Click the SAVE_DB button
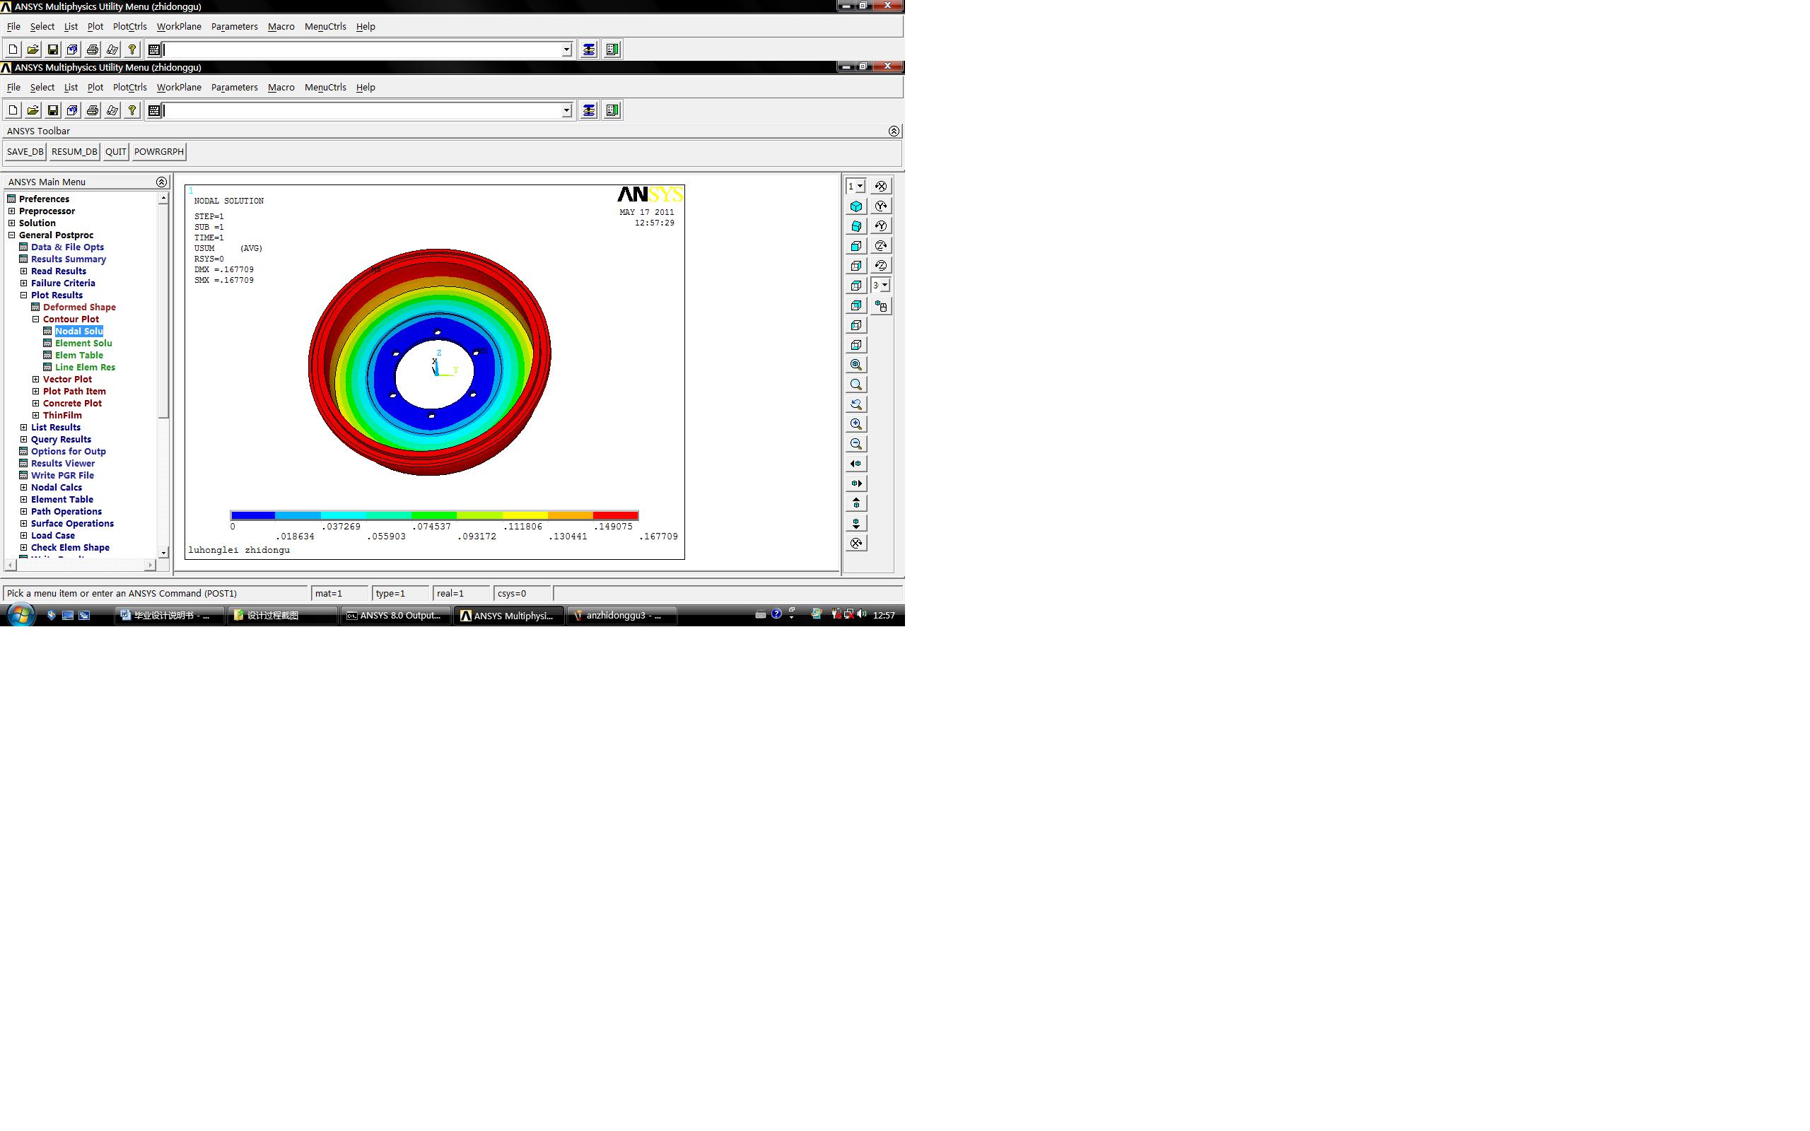 click(25, 152)
